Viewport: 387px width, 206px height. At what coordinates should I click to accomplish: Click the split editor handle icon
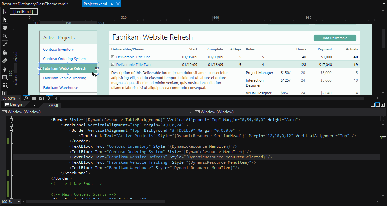click(383, 119)
